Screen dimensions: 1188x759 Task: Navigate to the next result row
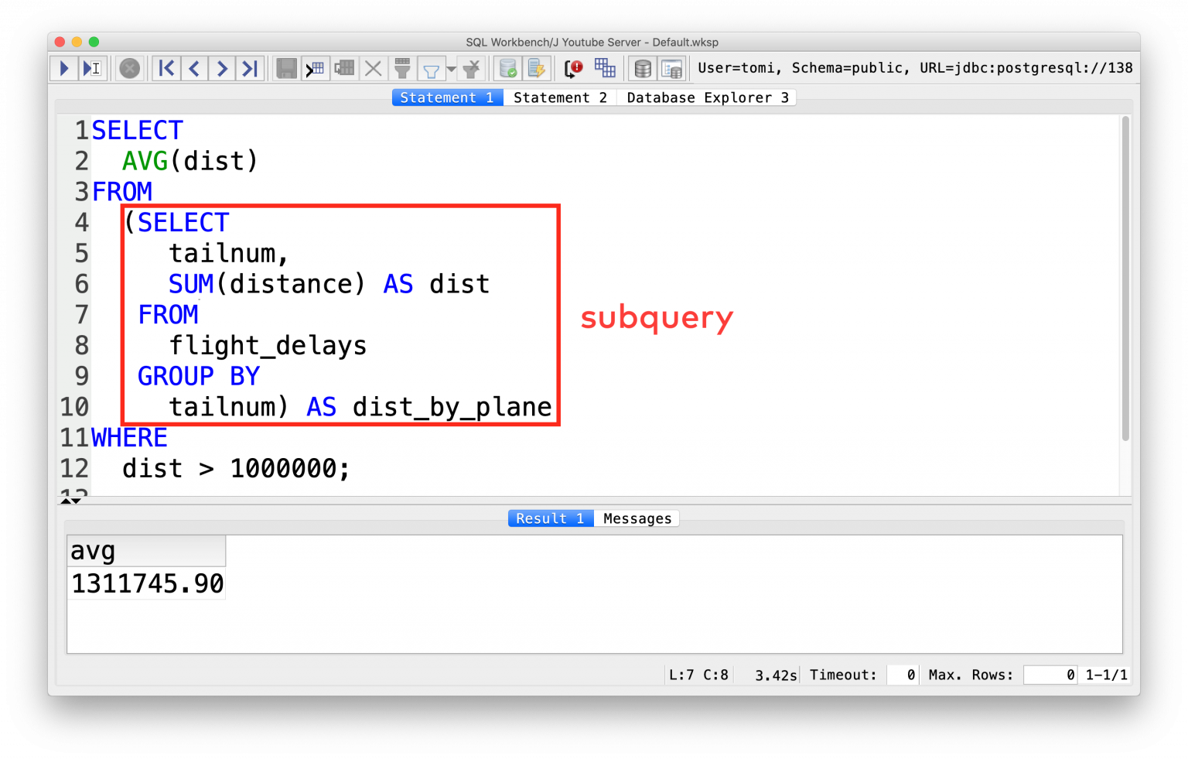pos(222,68)
